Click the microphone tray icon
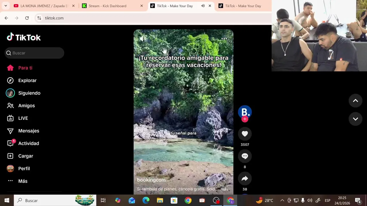 303,200
